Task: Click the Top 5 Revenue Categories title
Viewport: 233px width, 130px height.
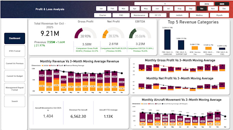Action: pos(193,22)
